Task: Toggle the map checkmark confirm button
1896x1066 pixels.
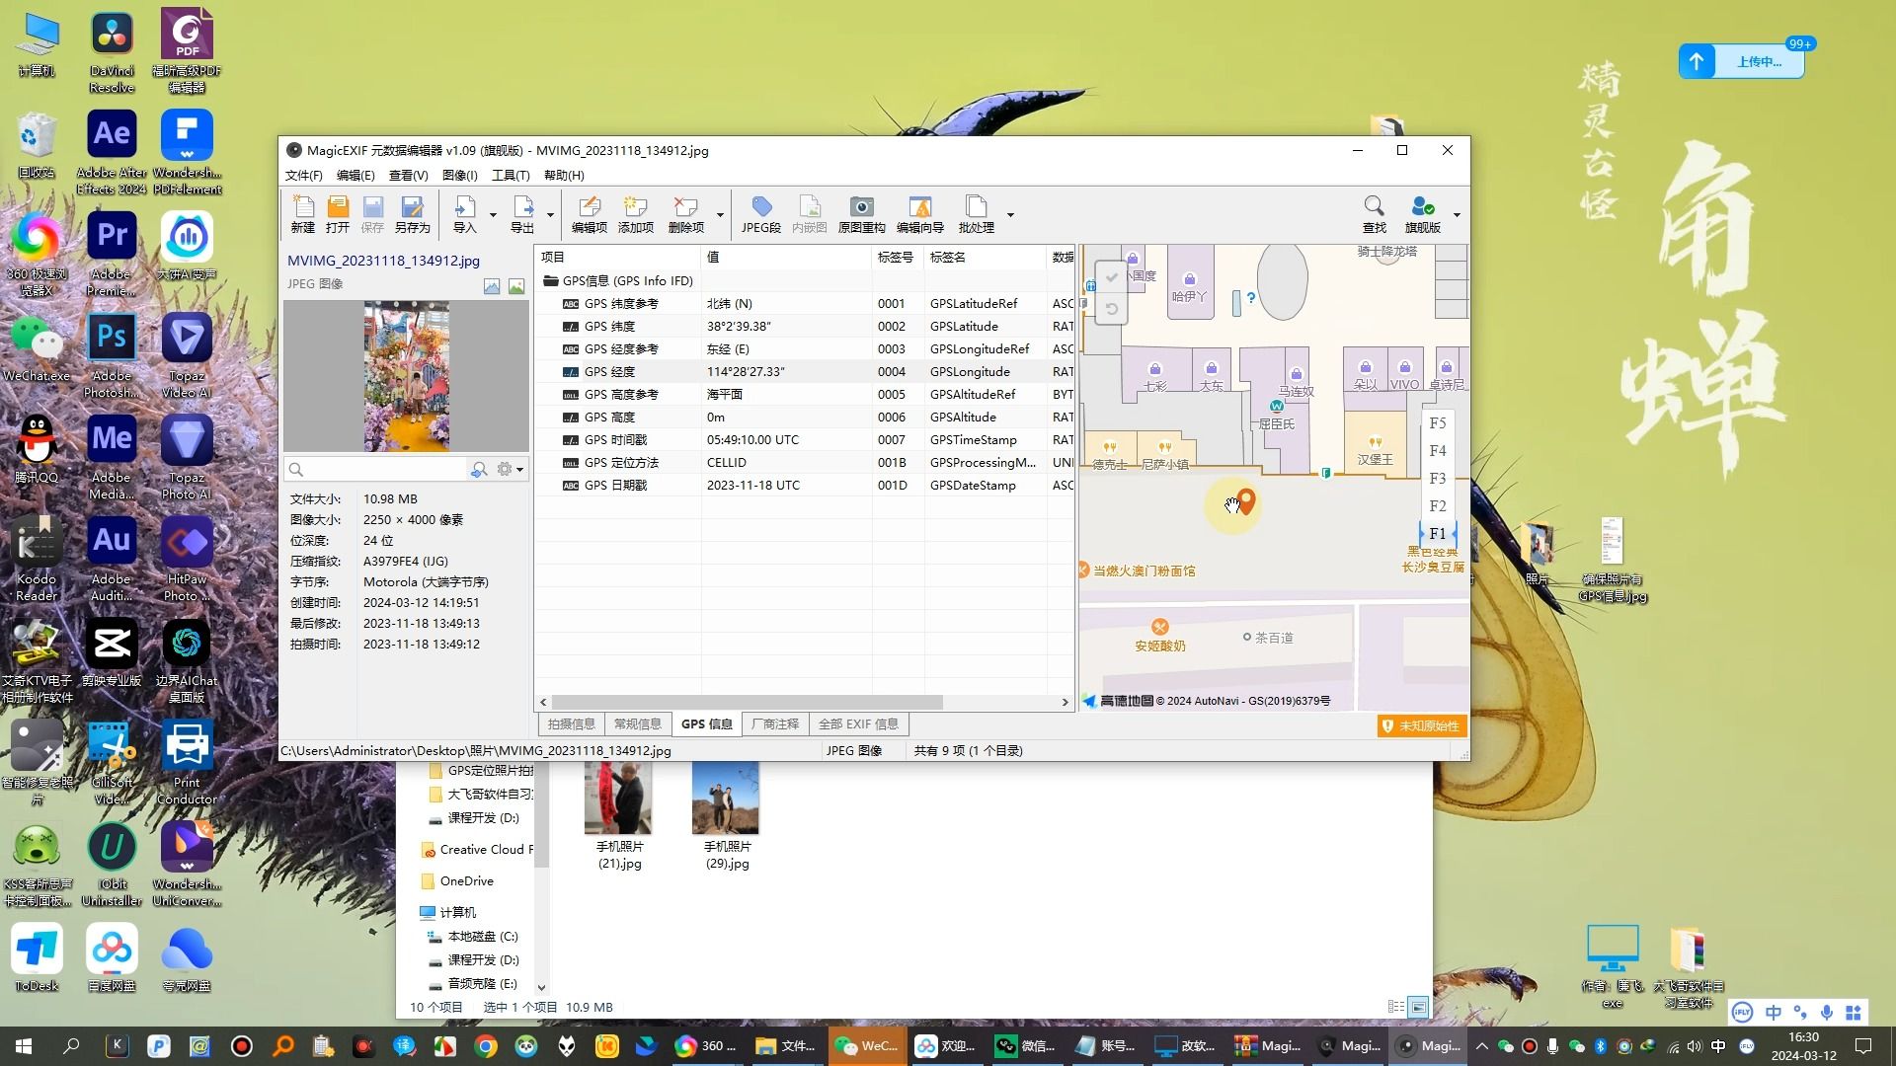Action: coord(1111,278)
